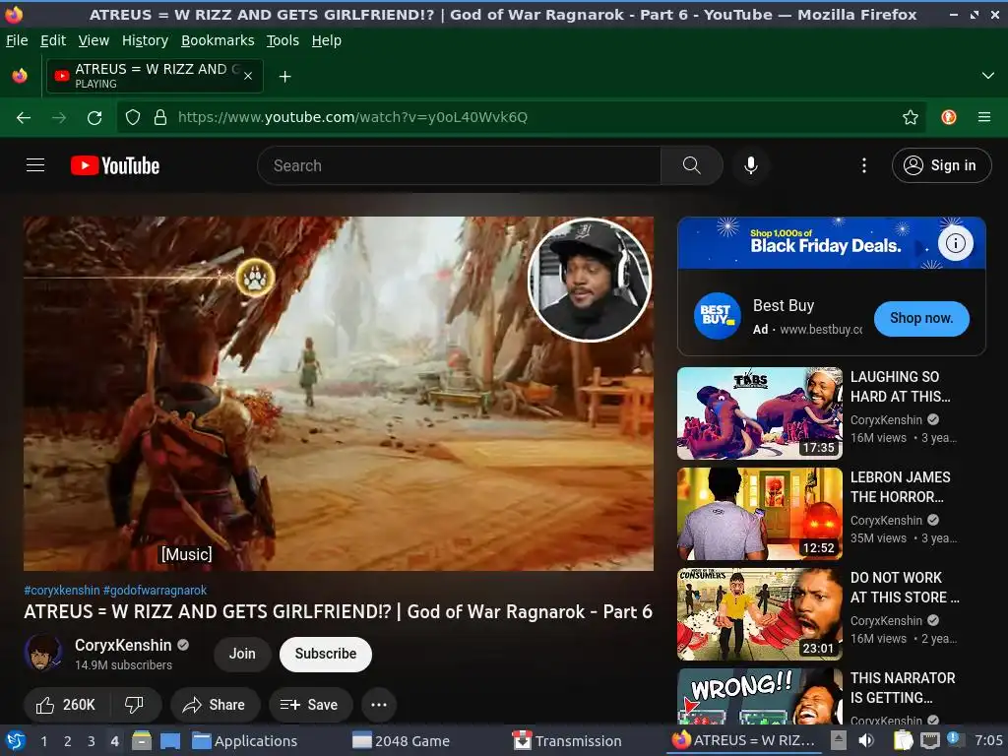Click the paw marker in video
This screenshot has width=1008, height=756.
[x=255, y=278]
